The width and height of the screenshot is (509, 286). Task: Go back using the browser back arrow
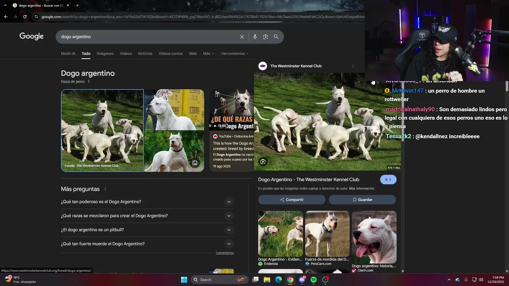(6, 17)
